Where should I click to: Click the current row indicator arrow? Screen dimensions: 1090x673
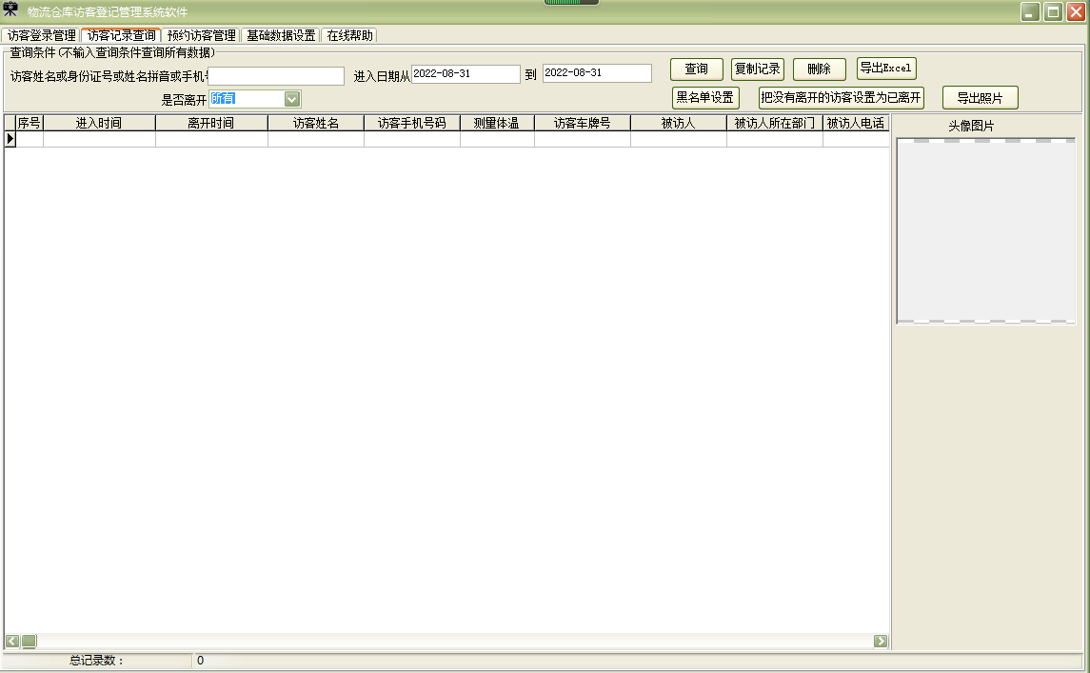pos(10,139)
